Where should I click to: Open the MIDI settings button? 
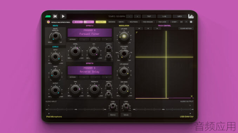tap(180, 16)
